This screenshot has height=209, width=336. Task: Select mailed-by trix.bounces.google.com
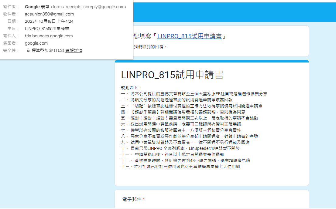tap(49, 36)
